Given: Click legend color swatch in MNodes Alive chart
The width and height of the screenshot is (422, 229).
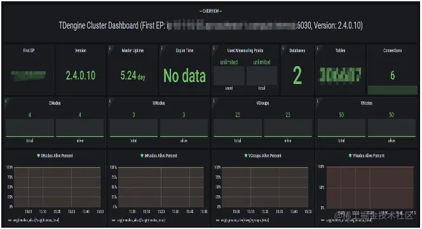Looking at the screenshot, I should click(x=114, y=220).
